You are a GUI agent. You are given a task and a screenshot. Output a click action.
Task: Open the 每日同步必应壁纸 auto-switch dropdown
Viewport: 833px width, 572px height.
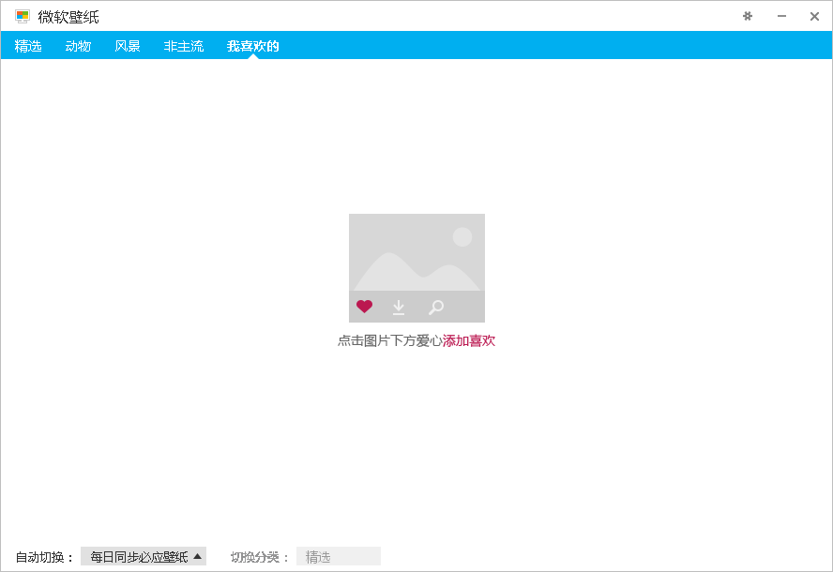pos(141,557)
